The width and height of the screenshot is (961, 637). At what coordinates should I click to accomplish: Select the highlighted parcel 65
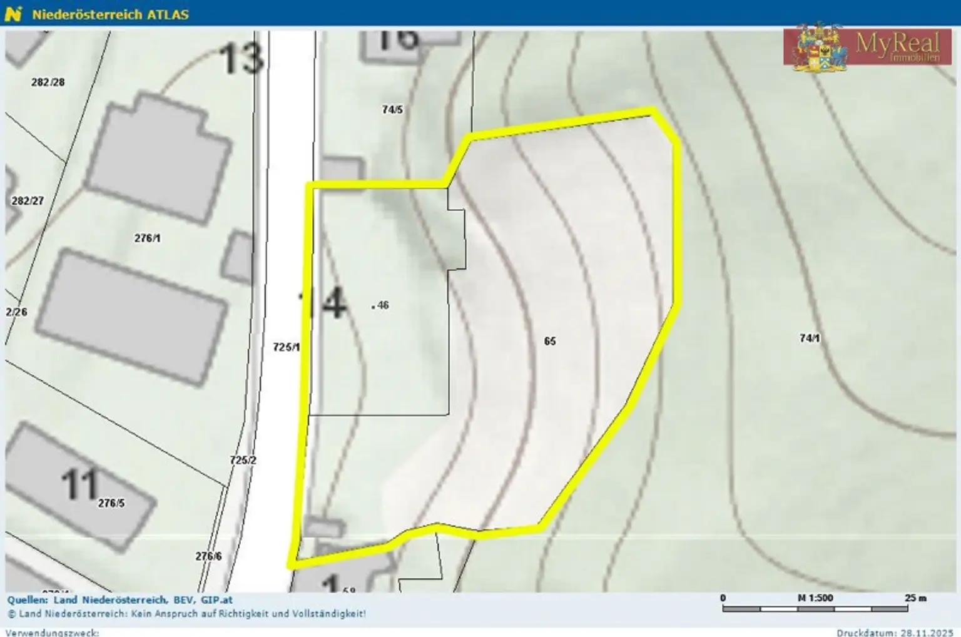click(x=549, y=341)
